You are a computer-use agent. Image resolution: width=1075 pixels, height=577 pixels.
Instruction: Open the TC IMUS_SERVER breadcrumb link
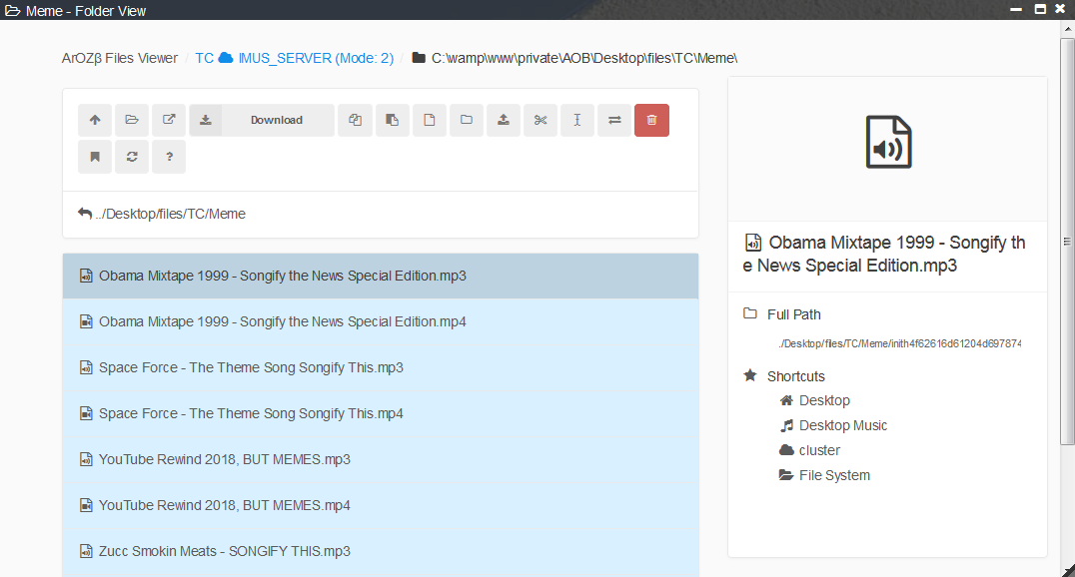(x=294, y=58)
